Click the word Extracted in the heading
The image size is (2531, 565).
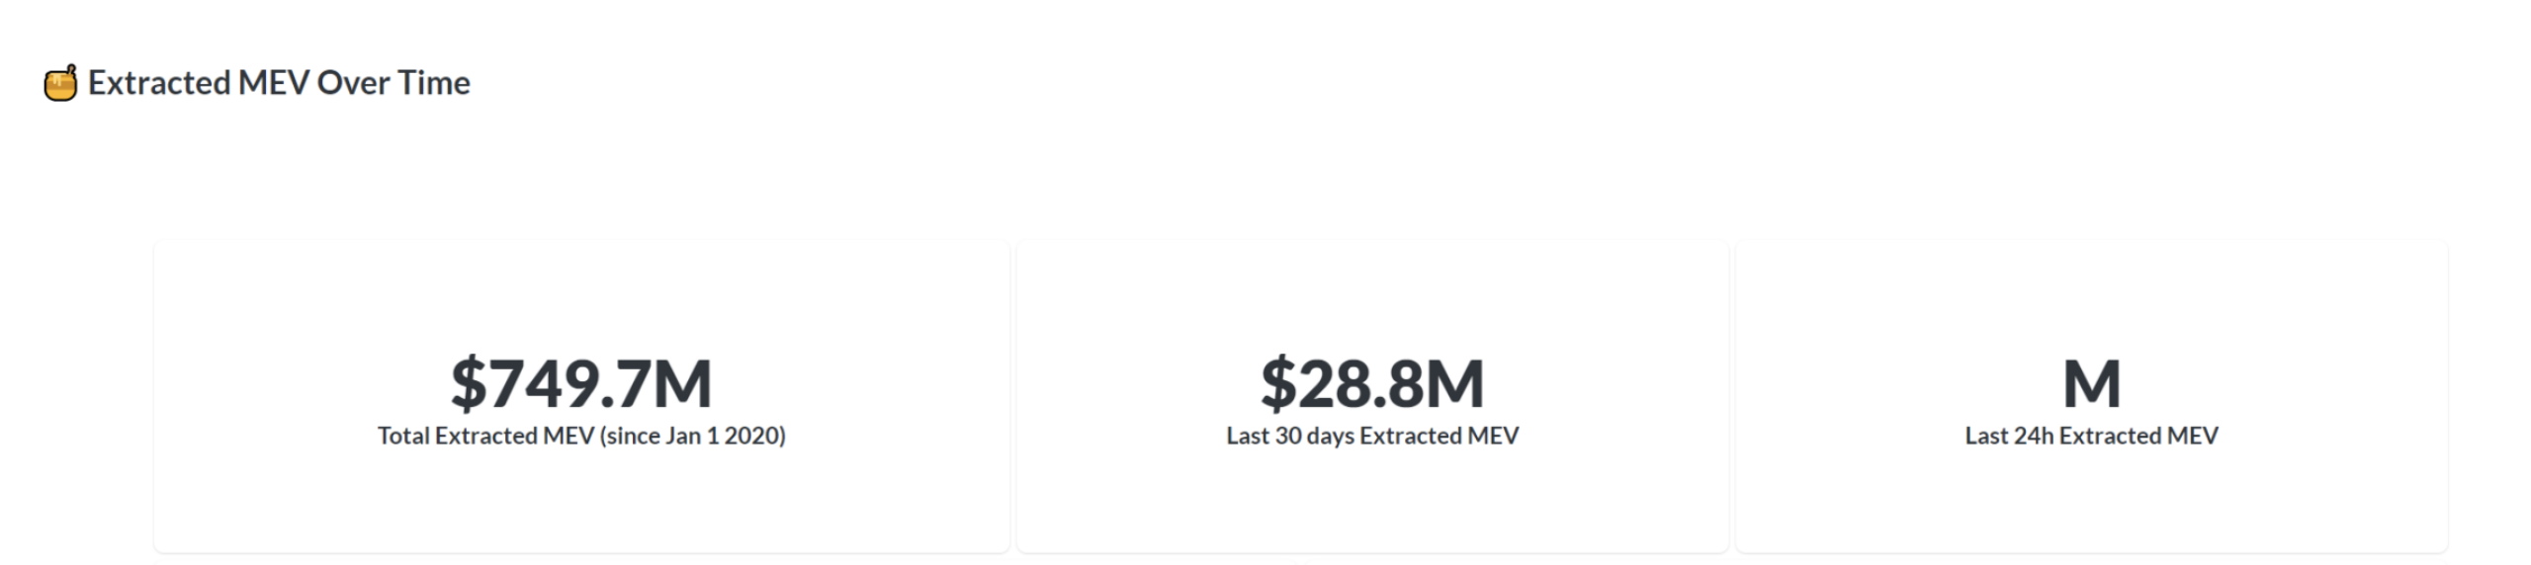(160, 83)
